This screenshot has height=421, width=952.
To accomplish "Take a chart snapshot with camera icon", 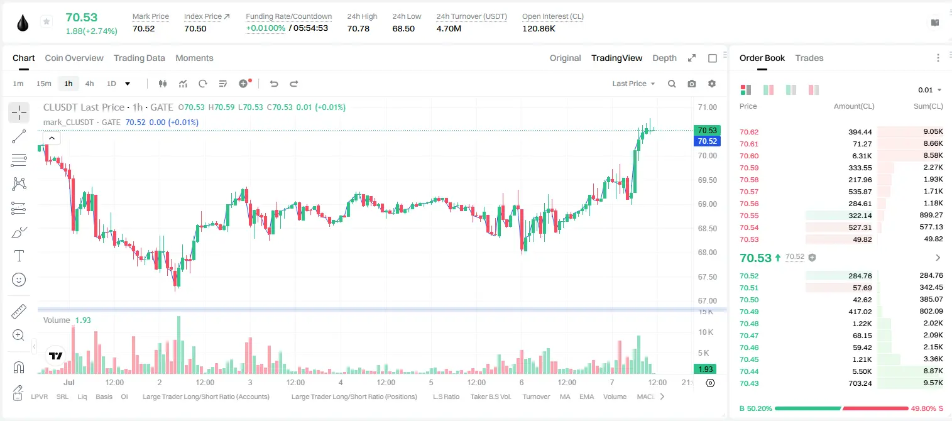I will [692, 84].
